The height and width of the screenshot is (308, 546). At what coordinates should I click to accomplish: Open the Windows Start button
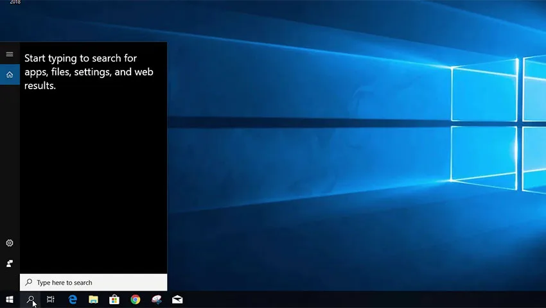coord(10,299)
